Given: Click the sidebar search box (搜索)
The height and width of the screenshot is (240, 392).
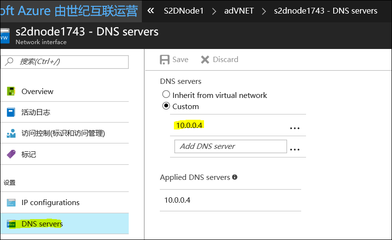Looking at the screenshot, I should 66,62.
